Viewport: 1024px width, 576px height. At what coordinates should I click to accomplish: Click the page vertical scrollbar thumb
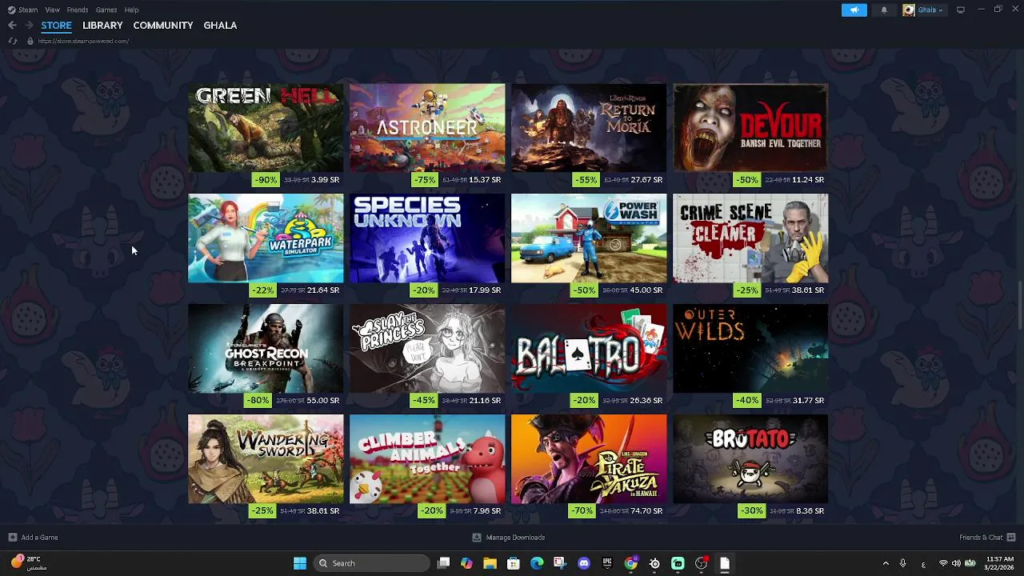[1019, 305]
